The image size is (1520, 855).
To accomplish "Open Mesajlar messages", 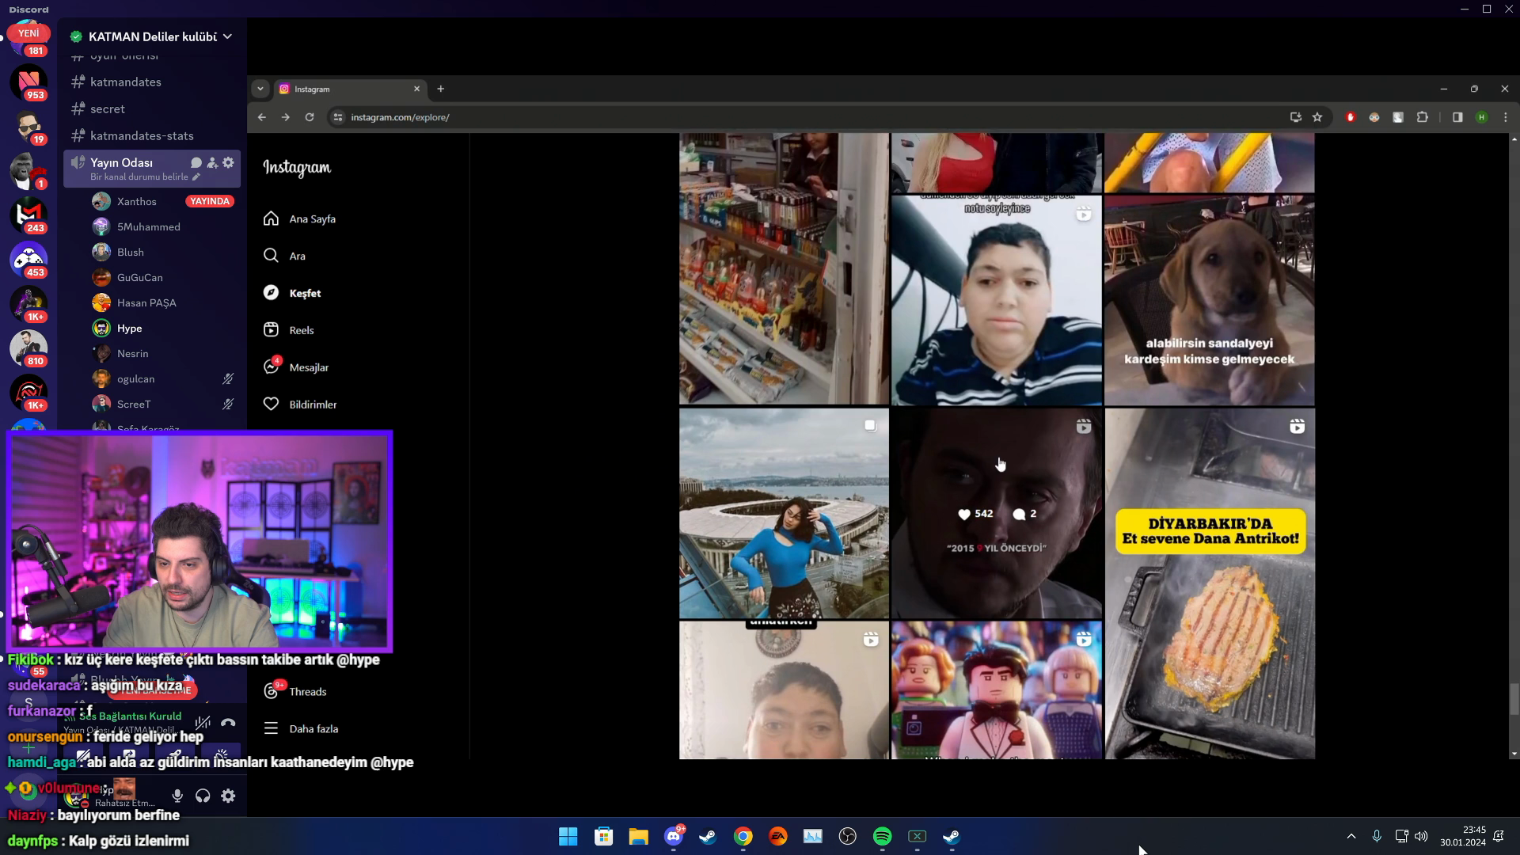I will click(x=295, y=367).
